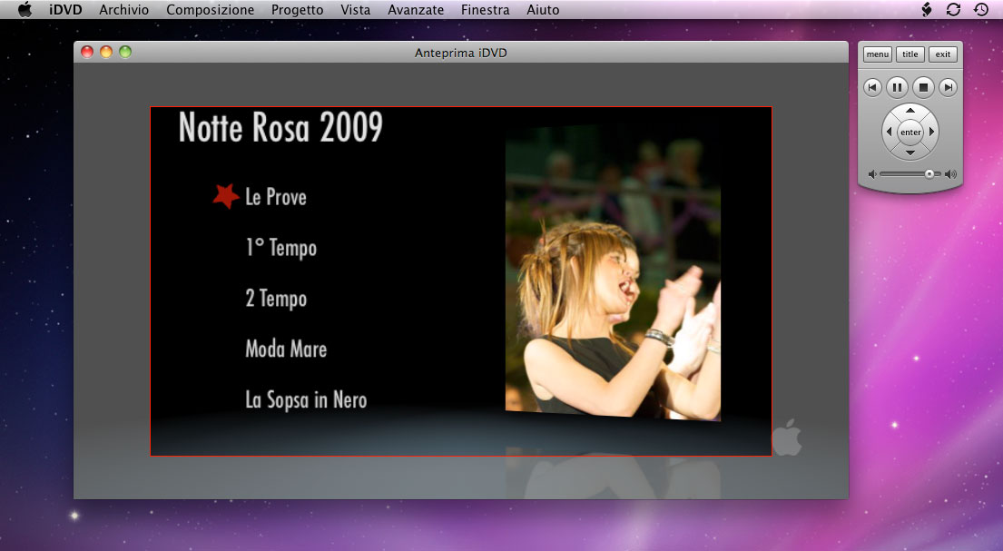Click the left arrow on remote
The image size is (1003, 551).
point(889,132)
